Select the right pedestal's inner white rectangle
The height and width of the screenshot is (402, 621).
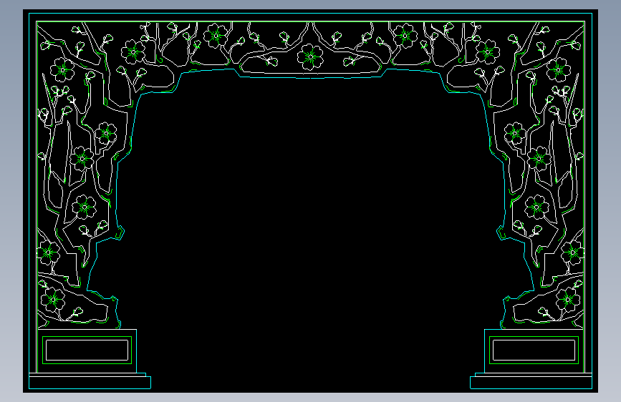click(534, 350)
